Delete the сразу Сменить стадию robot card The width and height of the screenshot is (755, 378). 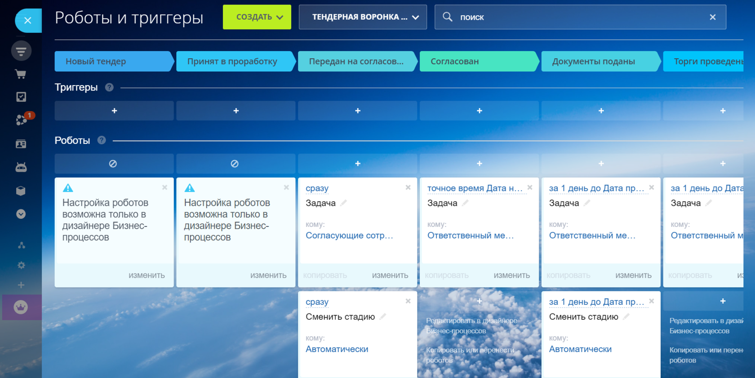click(x=408, y=301)
